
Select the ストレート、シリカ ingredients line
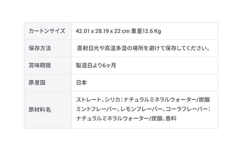[143, 100]
